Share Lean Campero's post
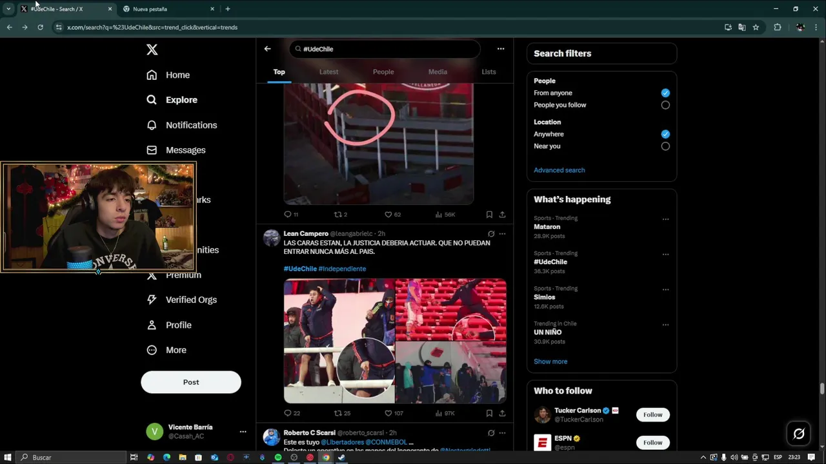The width and height of the screenshot is (826, 464). pyautogui.click(x=502, y=413)
